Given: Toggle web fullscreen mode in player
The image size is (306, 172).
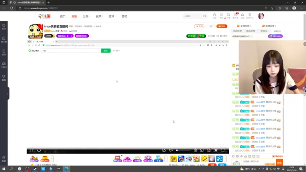Looking at the screenshot, I should (216, 150).
